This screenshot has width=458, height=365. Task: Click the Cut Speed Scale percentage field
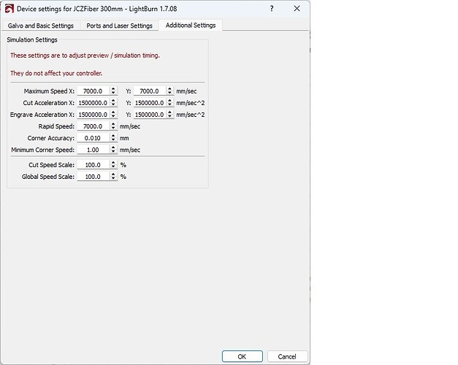92,165
